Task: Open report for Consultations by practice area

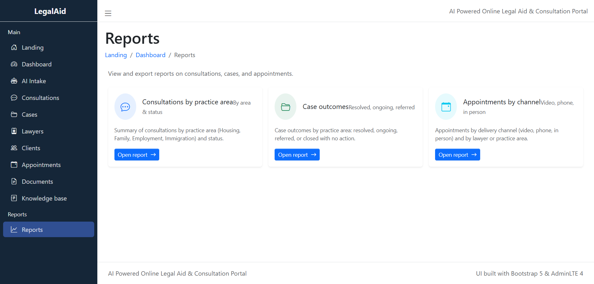Action: point(137,154)
